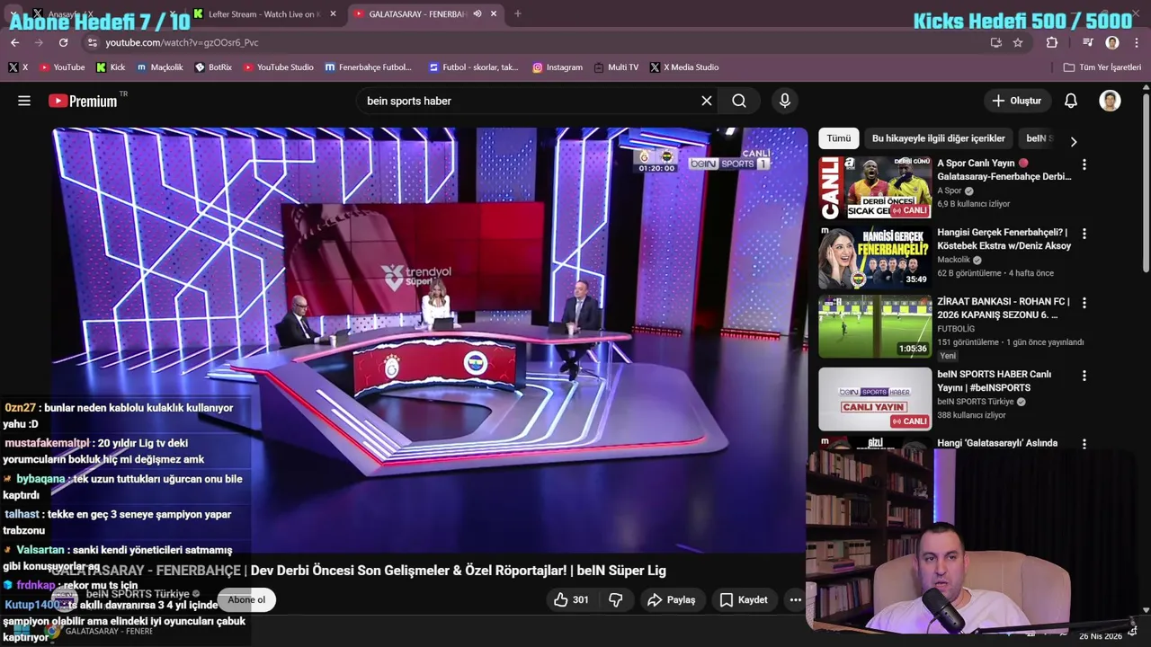Open the Tüm Yer İşaretleri bookmarks folder
The image size is (1151, 647).
pos(1102,67)
